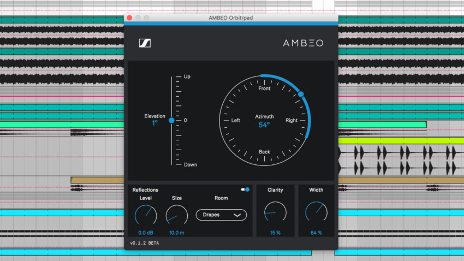The width and height of the screenshot is (464, 261).
Task: Click the Reflections Level knob
Action: [x=146, y=215]
